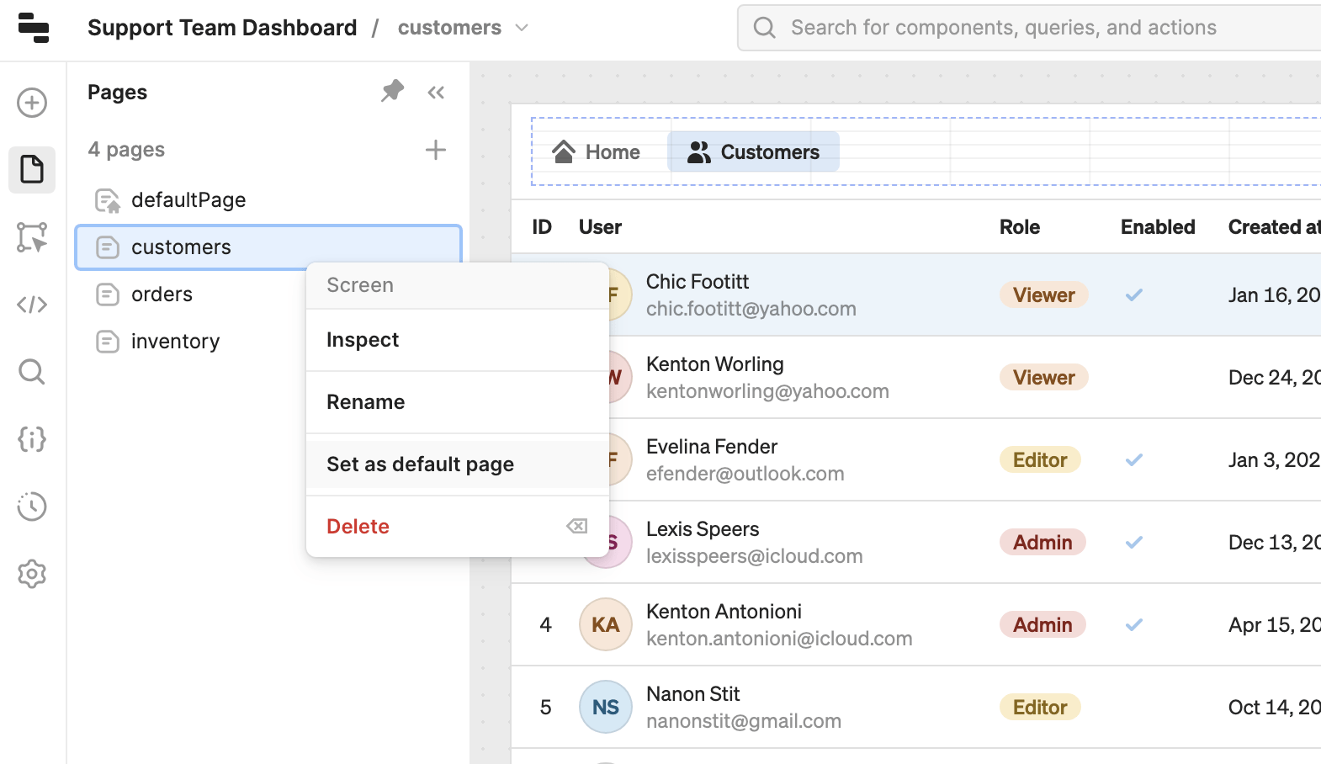This screenshot has height=764, width=1321.
Task: Click email kentonworling@yahoo.com
Action: coord(767,391)
